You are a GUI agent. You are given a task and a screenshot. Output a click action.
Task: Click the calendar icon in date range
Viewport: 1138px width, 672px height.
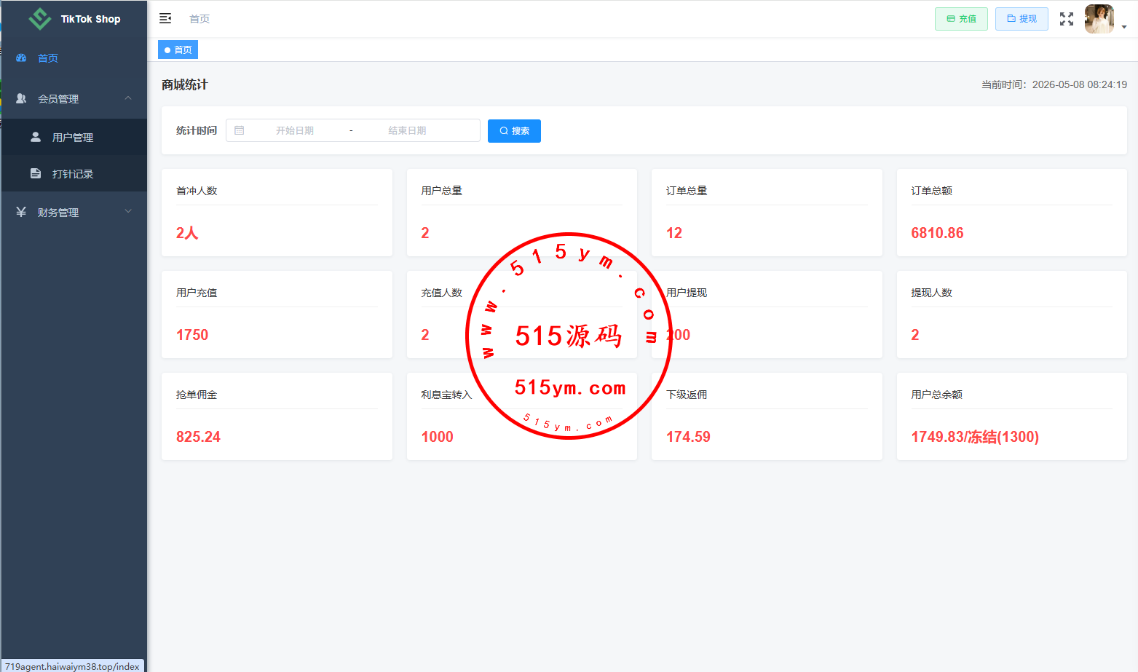[x=239, y=130]
